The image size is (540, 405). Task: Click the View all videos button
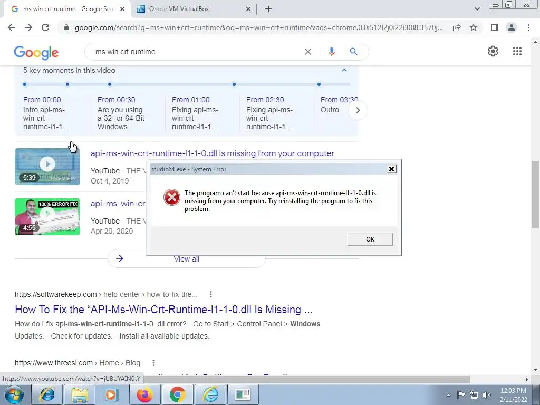point(186,258)
